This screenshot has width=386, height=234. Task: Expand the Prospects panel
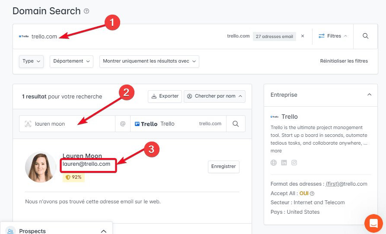(x=104, y=231)
